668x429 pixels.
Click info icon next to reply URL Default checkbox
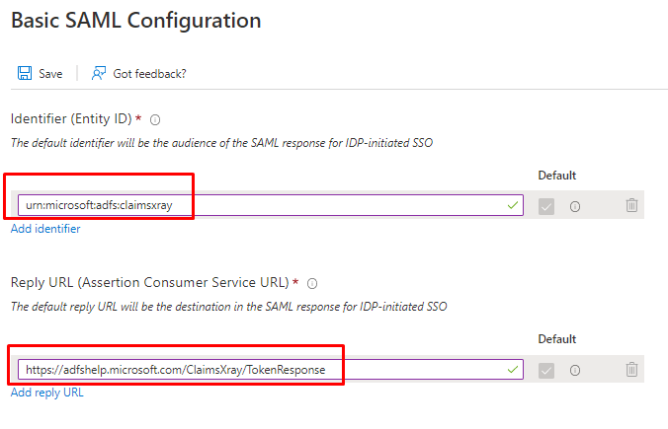(x=574, y=370)
